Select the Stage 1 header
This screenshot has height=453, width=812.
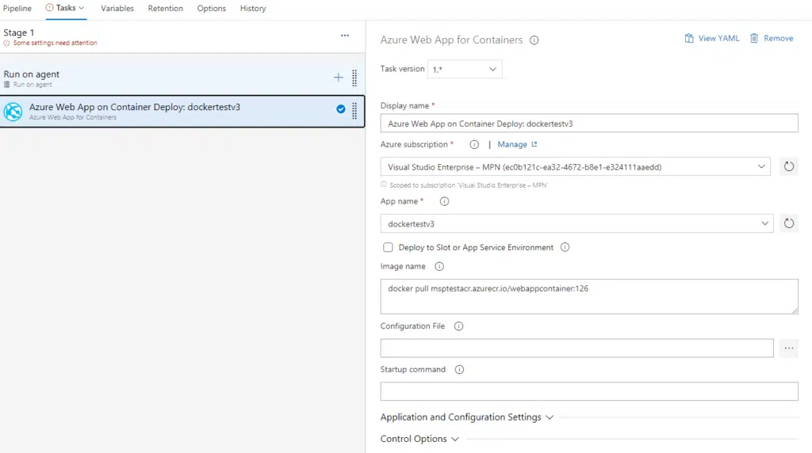182,36
